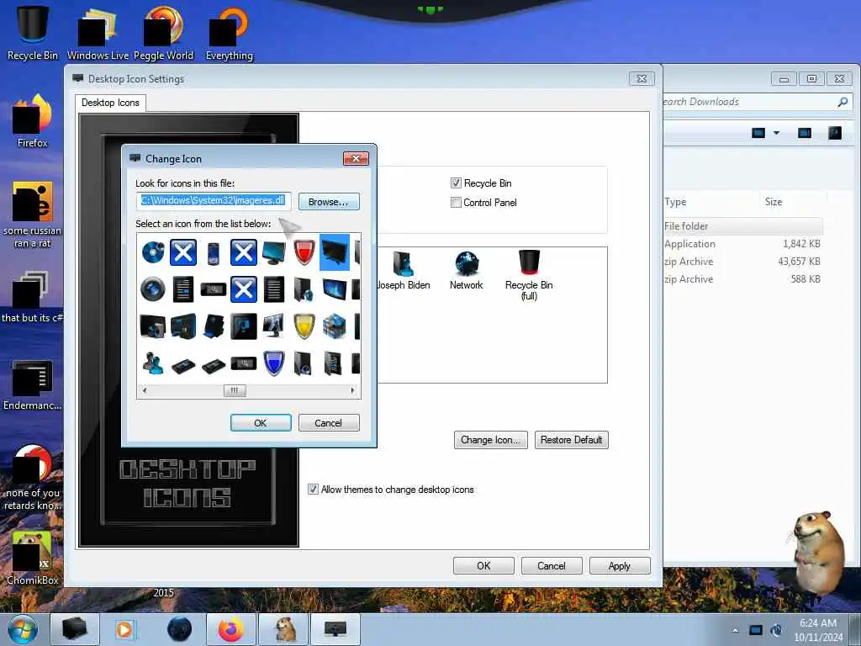Image resolution: width=861 pixels, height=646 pixels.
Task: Select the zip Archive 588 KB row
Action: 743,279
